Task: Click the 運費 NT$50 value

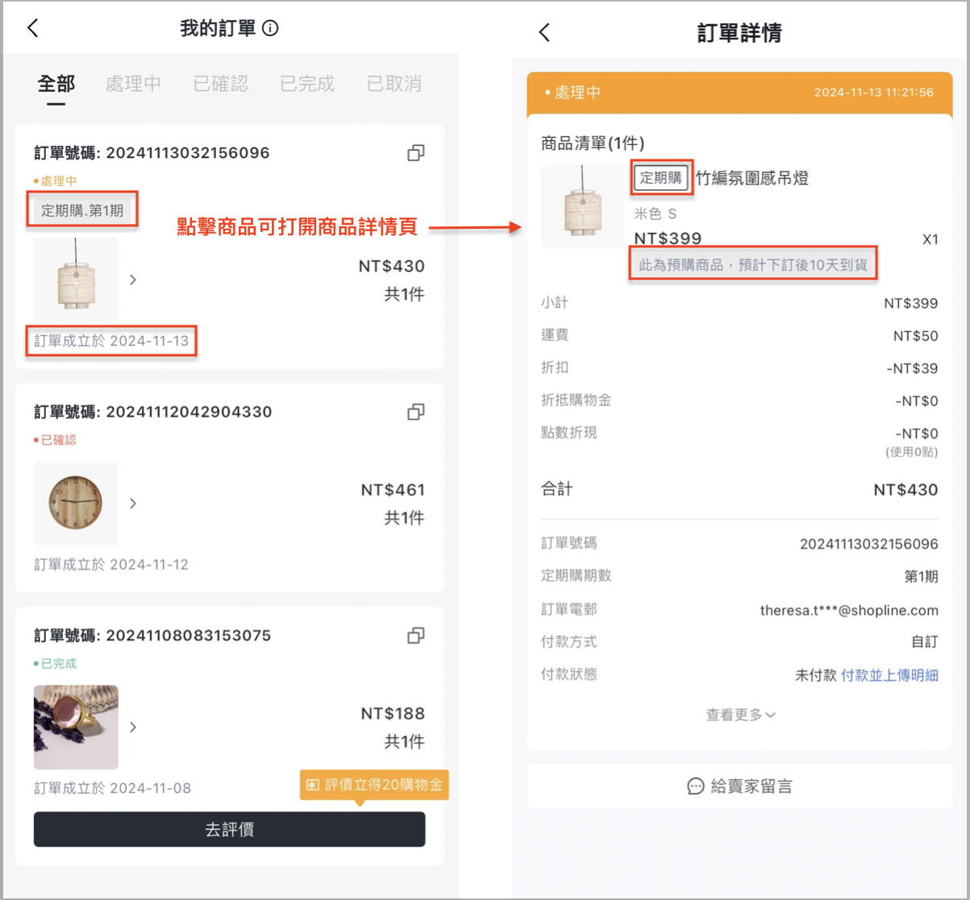Action: click(x=915, y=336)
